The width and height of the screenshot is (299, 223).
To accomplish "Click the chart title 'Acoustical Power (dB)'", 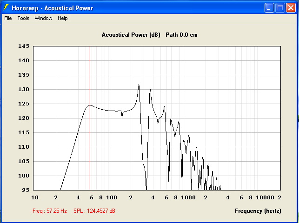I will (131, 35).
